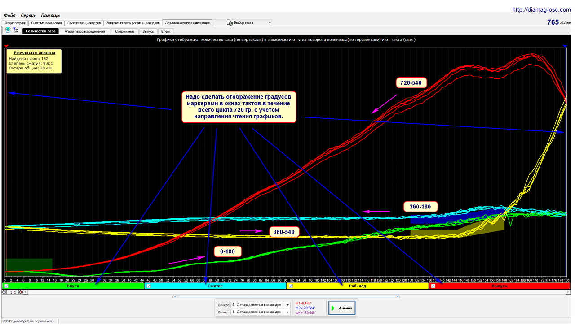Image resolution: width=575 pixels, height=325 pixels.
Task: Toggle the Раб. ход stroke checkbox
Action: point(291,286)
